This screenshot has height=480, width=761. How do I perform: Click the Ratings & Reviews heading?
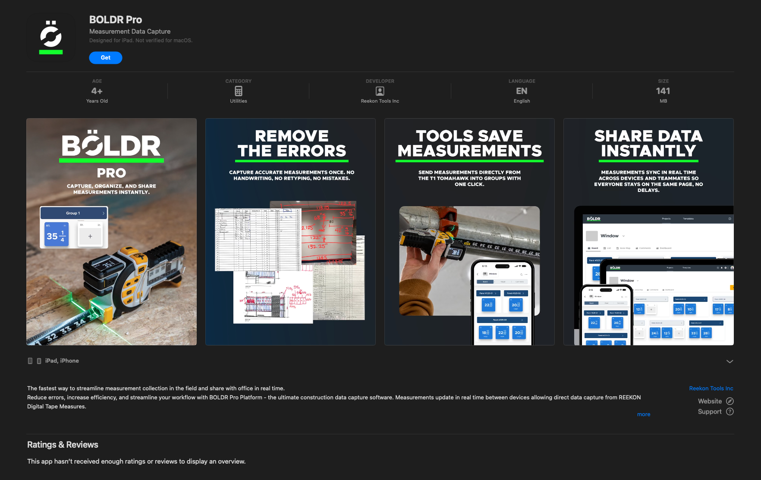pyautogui.click(x=63, y=445)
